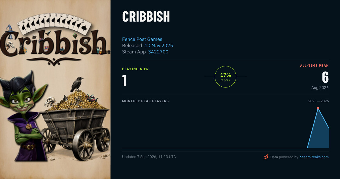Image resolution: width=340 pixels, height=179 pixels.
Task: Open the SteamPeaks.com link
Action: click(x=314, y=157)
